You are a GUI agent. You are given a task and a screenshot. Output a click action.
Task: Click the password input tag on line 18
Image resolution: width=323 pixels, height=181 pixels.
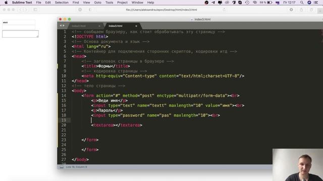[151, 115]
